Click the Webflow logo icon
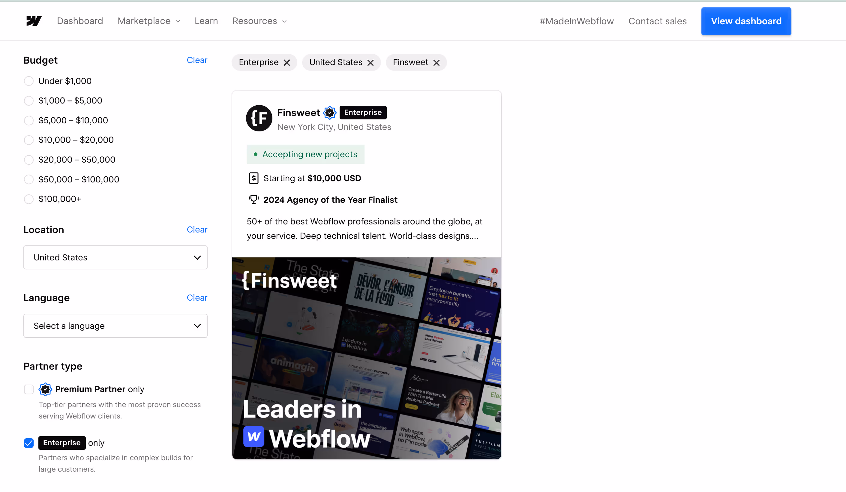 [34, 21]
